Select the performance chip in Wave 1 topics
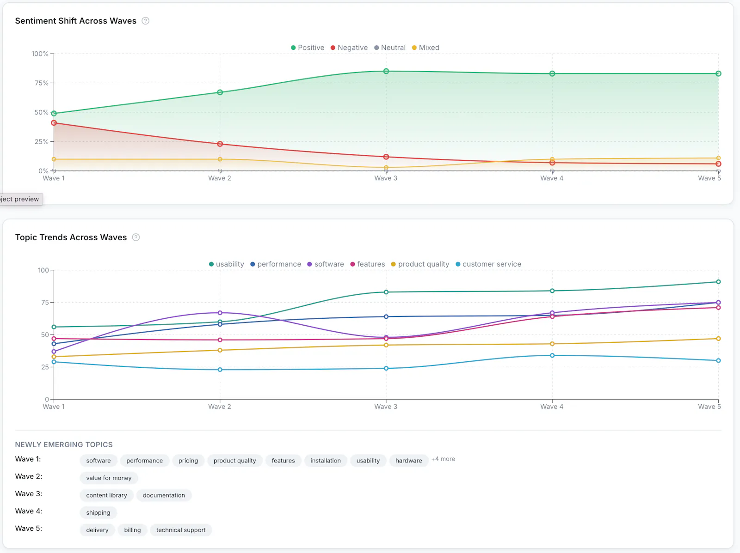 pos(145,461)
